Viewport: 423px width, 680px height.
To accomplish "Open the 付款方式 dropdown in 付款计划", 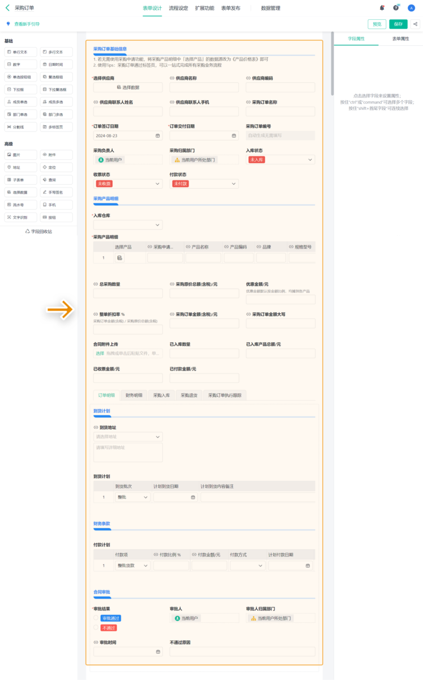I will point(247,566).
